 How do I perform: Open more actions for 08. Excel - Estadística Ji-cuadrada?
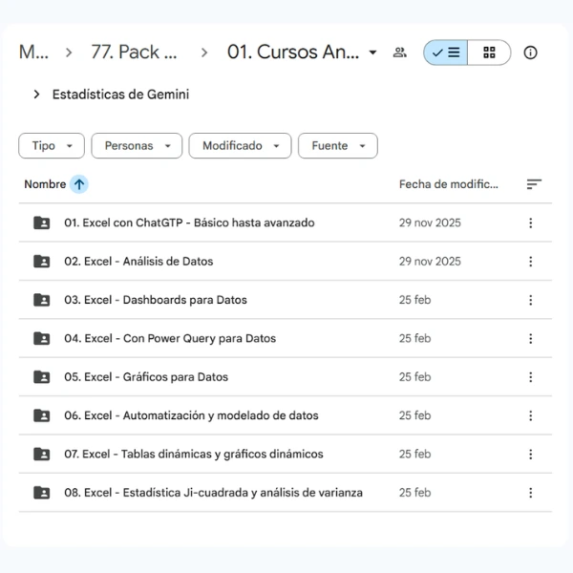531,493
